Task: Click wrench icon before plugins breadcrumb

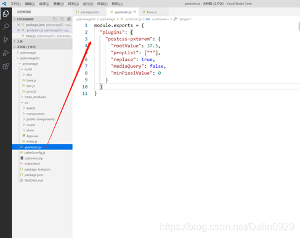Action: pyautogui.click(x=175, y=19)
